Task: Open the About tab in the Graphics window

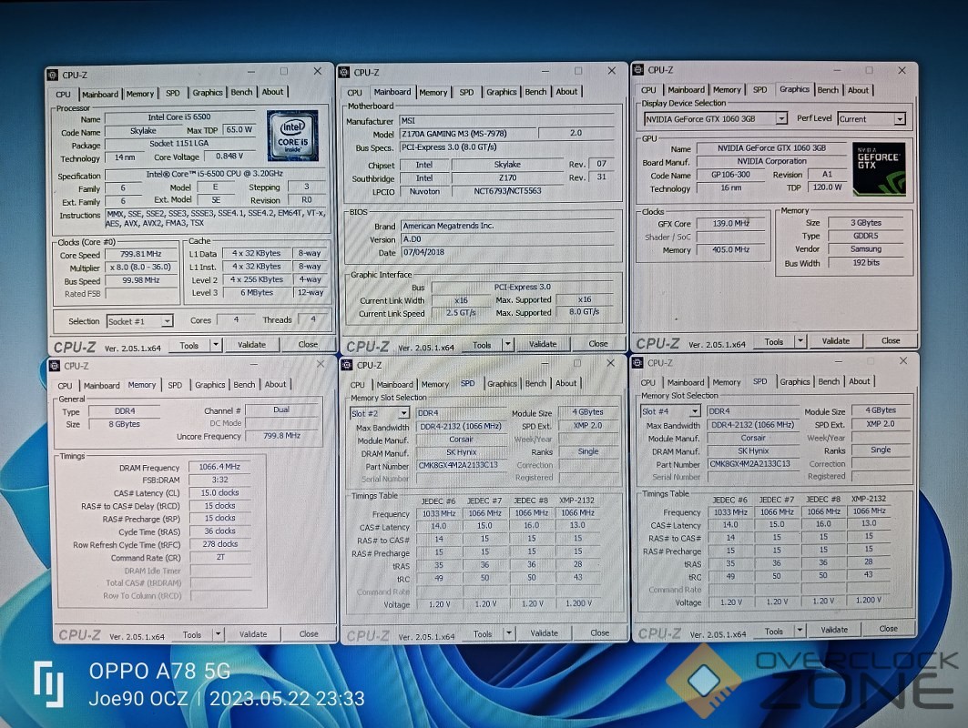Action: click(858, 90)
